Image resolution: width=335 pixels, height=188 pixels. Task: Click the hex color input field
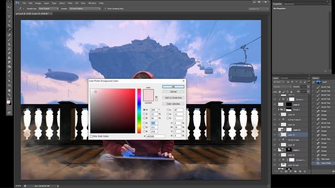tap(156, 136)
